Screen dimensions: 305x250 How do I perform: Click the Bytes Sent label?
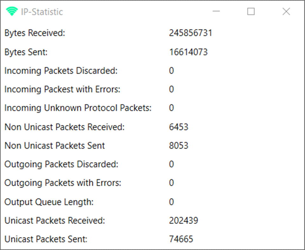click(26, 52)
